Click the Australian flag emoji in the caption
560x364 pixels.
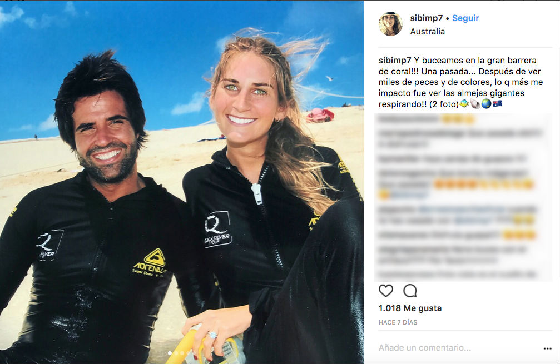click(497, 104)
